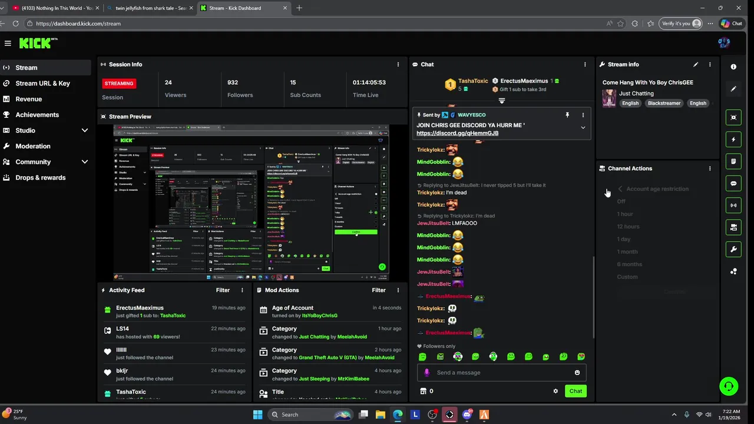Open Chat panel options menu
Image resolution: width=754 pixels, height=424 pixels.
[x=585, y=64]
